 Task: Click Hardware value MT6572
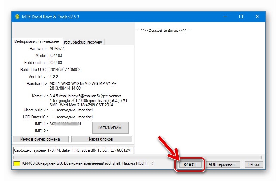(57, 49)
